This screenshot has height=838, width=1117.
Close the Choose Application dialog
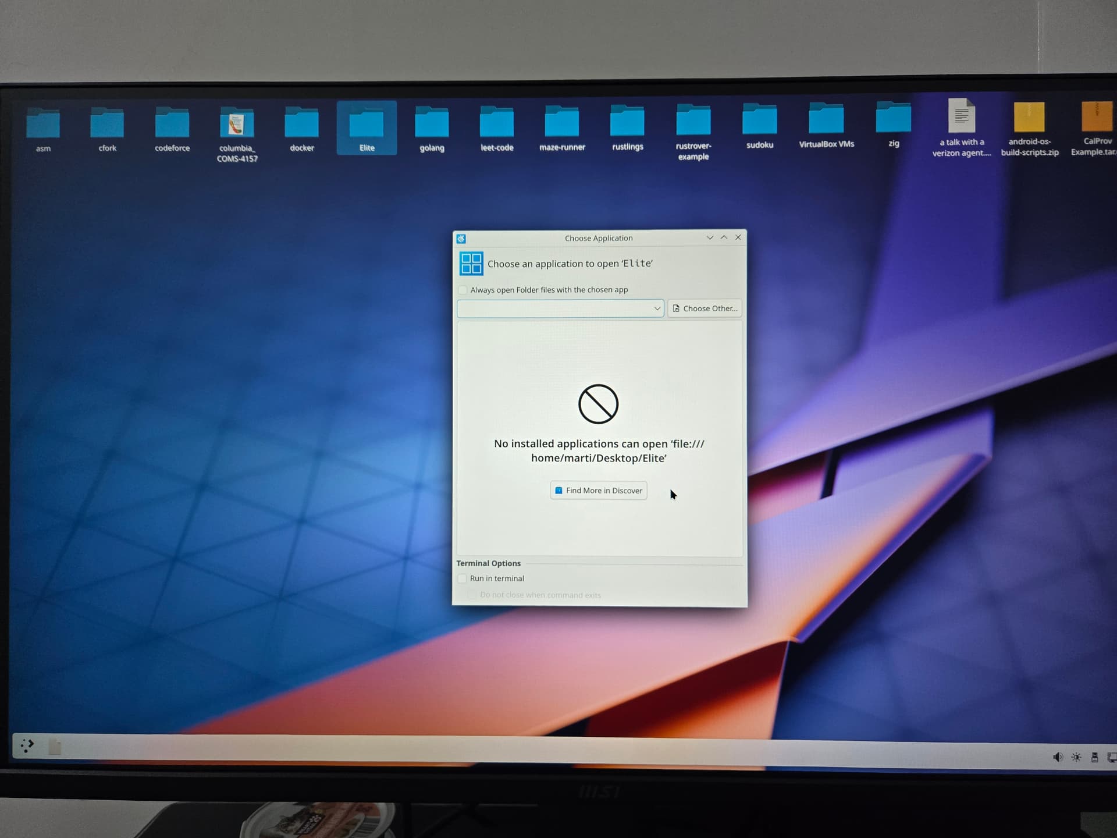[738, 237]
